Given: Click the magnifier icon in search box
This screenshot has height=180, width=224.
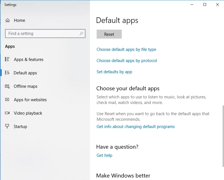Looking at the screenshot, I should [81, 34].
